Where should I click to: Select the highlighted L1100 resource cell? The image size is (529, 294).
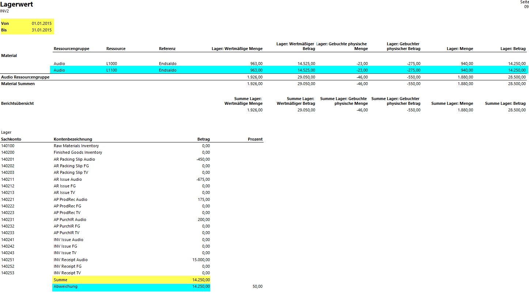(x=112, y=70)
